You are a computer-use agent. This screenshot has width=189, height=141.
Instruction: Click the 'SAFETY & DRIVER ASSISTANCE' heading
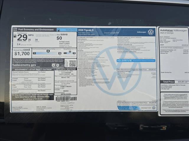(x=87, y=68)
